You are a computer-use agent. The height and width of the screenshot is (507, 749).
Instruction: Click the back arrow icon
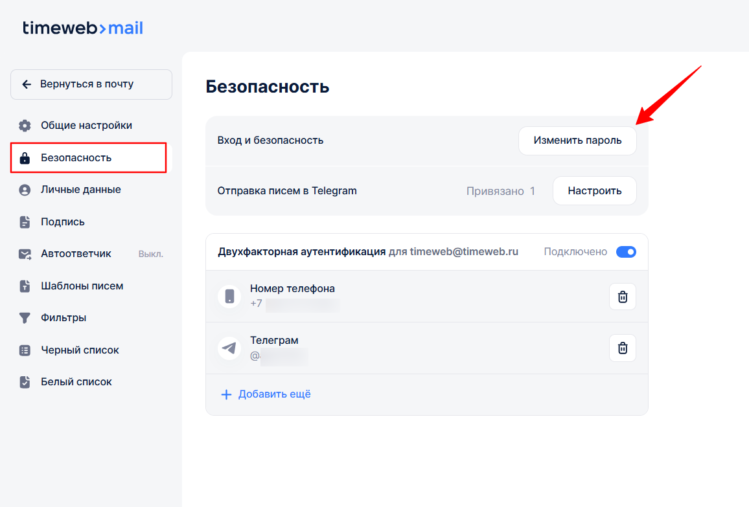(x=27, y=84)
